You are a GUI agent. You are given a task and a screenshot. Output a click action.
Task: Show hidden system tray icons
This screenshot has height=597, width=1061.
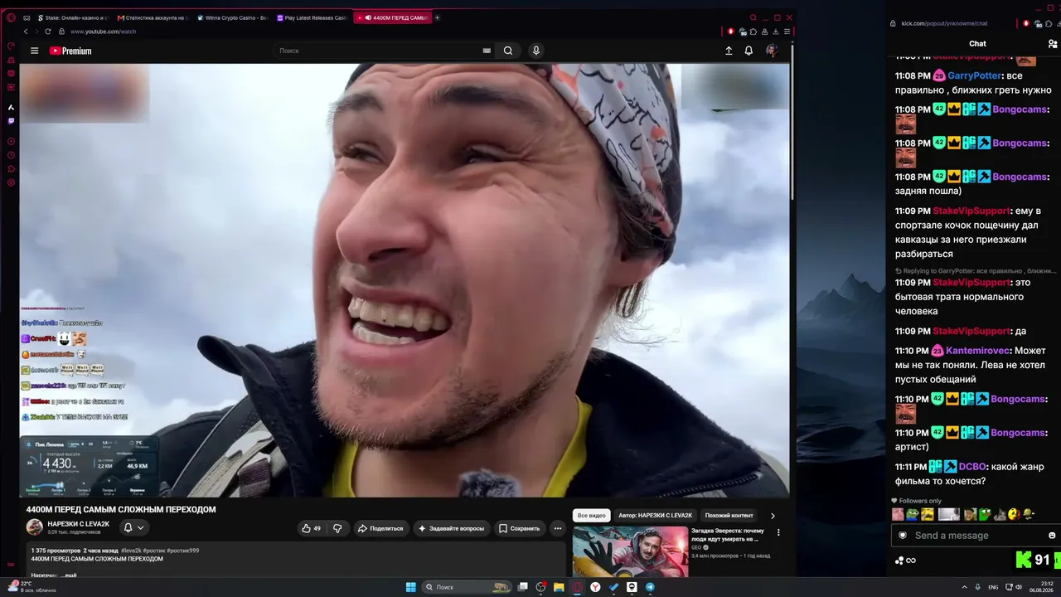(x=964, y=587)
